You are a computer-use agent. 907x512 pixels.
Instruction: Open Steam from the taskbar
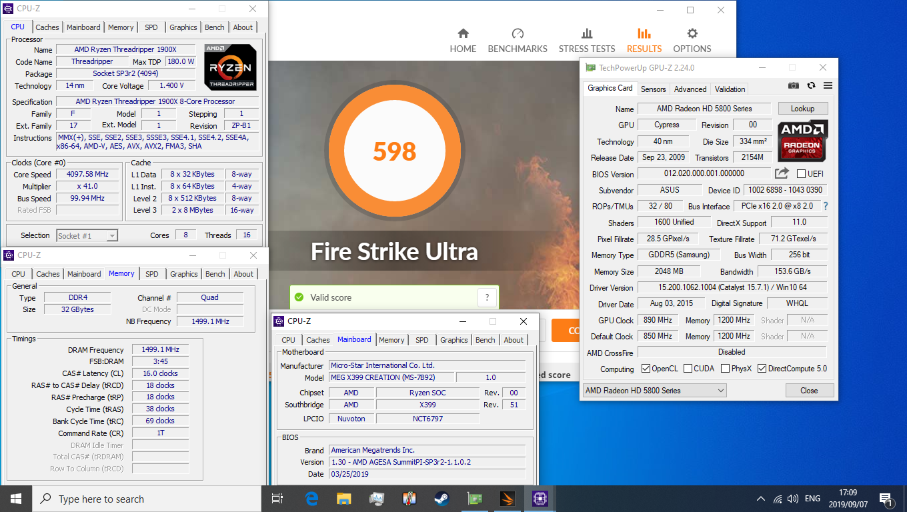tap(442, 499)
